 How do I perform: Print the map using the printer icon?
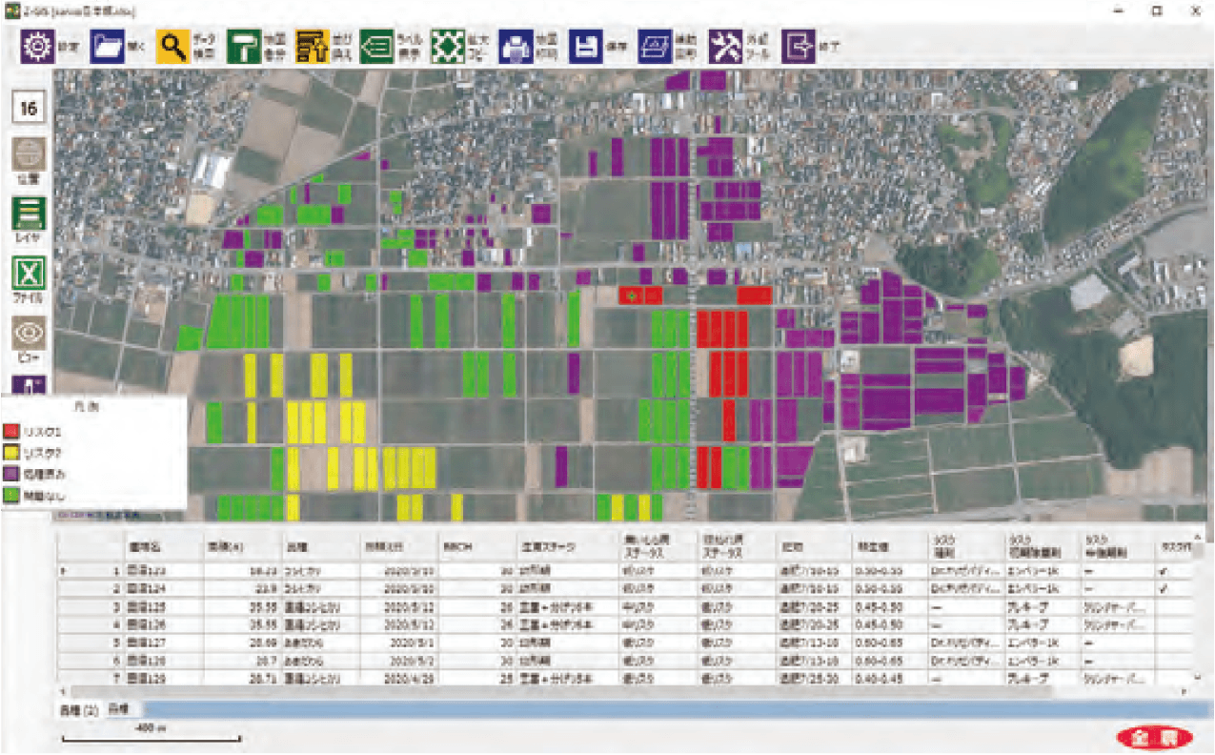[x=516, y=46]
